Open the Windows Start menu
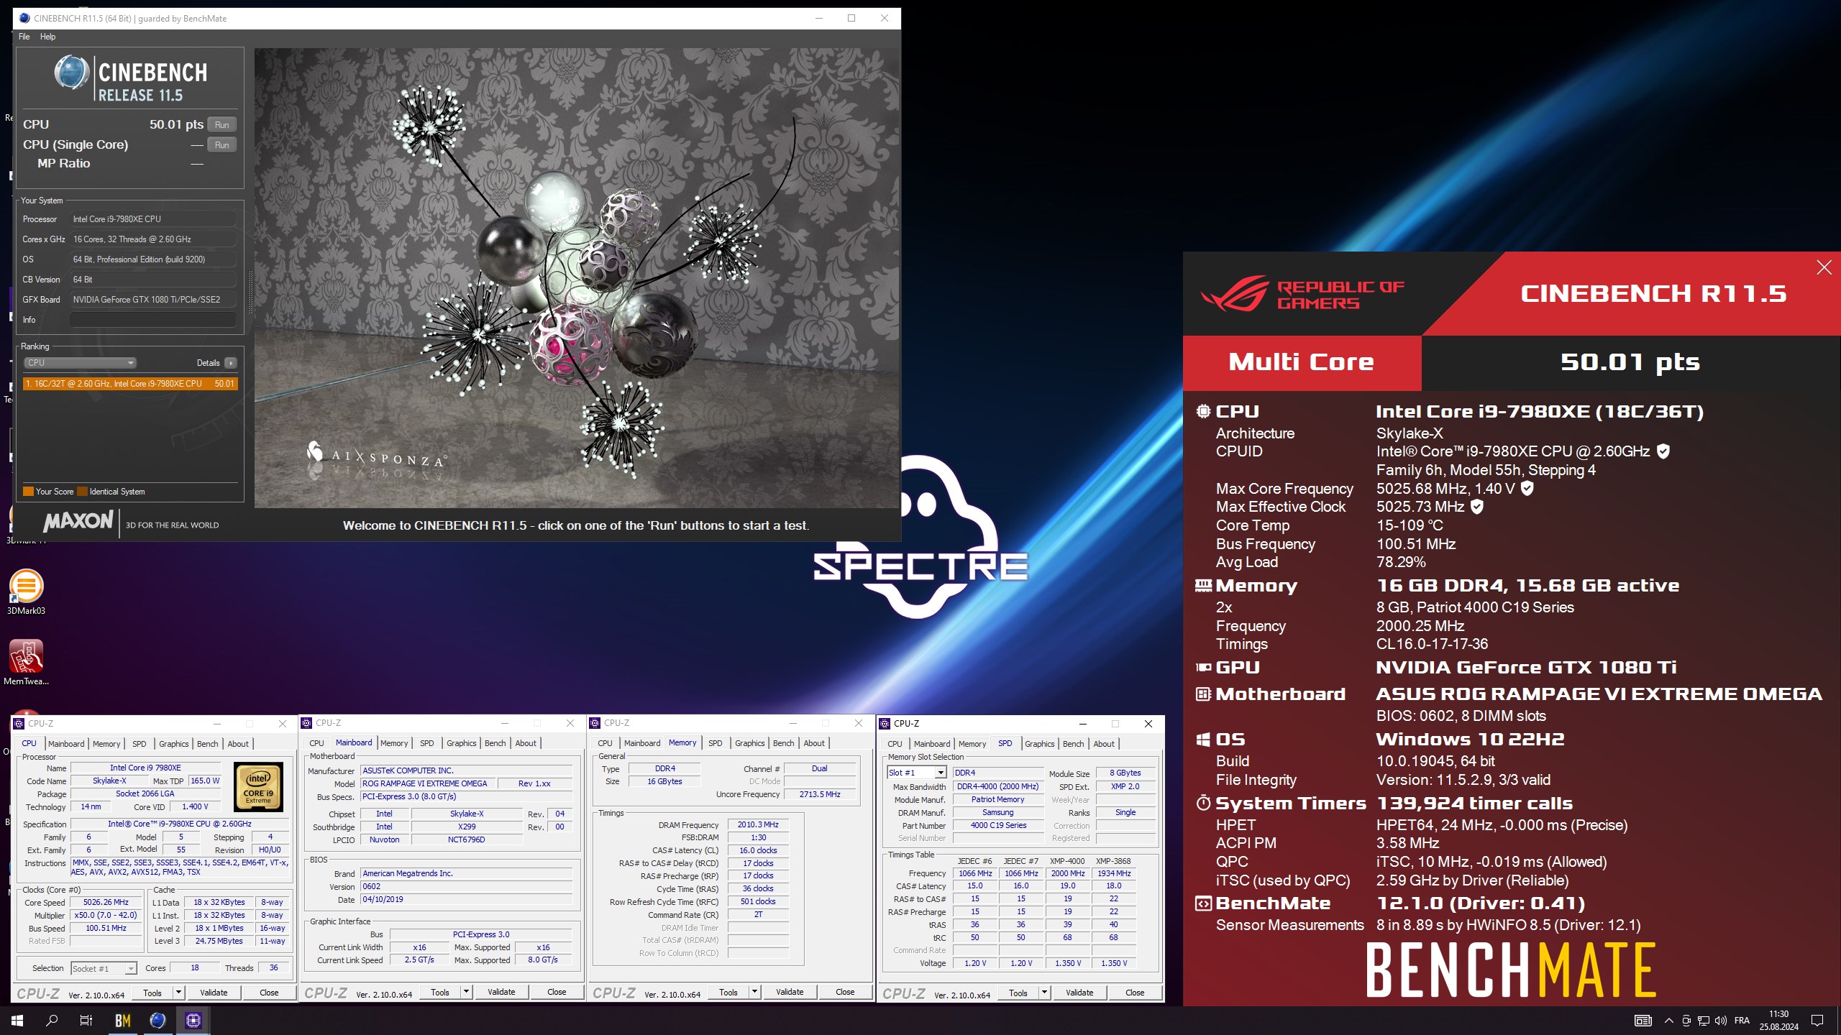 tap(17, 1020)
